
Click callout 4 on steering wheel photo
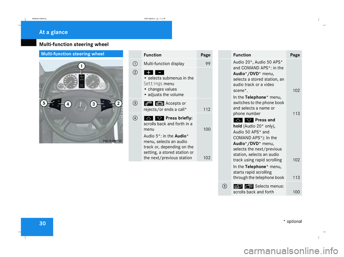point(68,104)
